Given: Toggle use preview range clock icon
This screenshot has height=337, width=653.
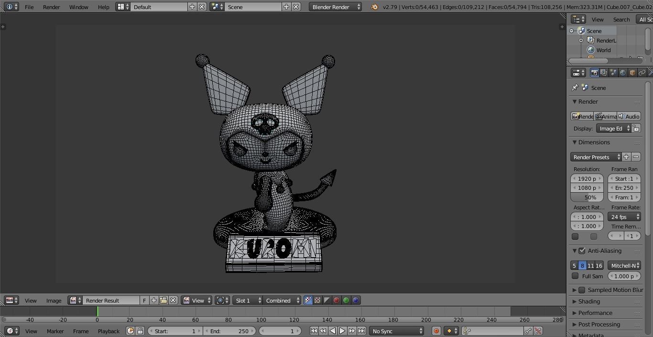Looking at the screenshot, I should (131, 331).
